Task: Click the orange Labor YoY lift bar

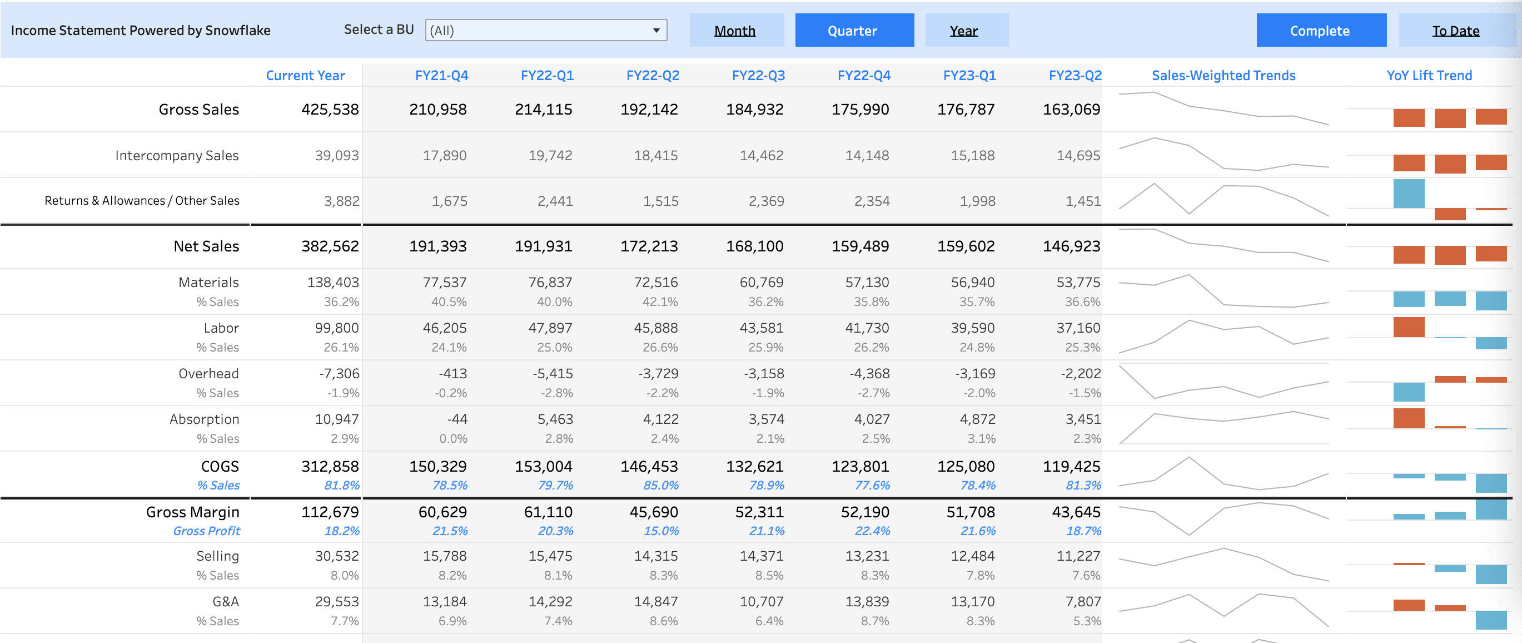Action: (1409, 327)
